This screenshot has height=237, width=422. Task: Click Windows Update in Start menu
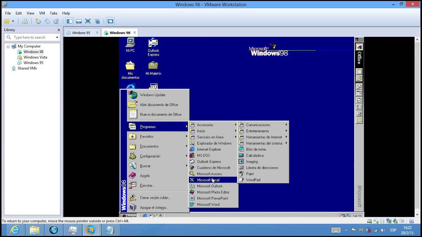(158, 95)
